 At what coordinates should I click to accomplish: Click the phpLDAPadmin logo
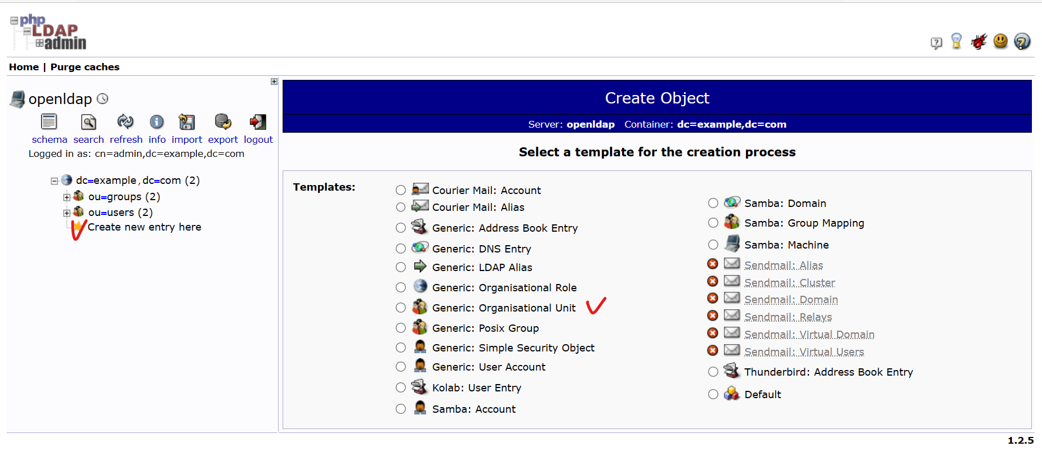click(x=48, y=32)
